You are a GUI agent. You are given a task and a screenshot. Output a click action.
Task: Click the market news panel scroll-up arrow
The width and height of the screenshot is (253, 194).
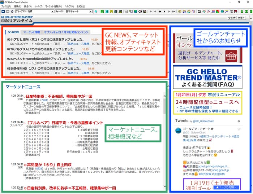pos(165,96)
